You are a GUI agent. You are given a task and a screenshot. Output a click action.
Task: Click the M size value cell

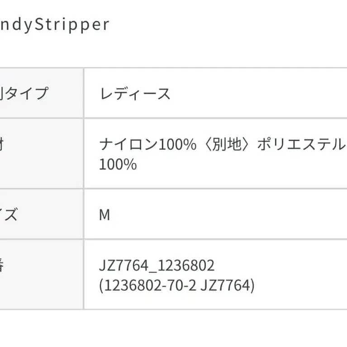point(215,214)
